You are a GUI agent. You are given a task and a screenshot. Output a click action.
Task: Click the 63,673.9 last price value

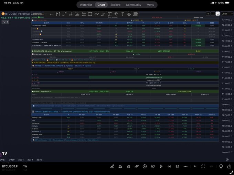pyautogui.click(x=6, y=18)
